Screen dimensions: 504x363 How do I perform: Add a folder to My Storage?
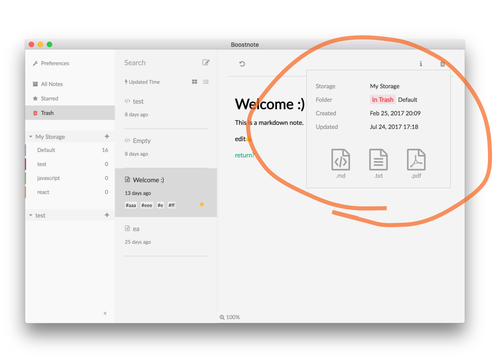pos(107,136)
